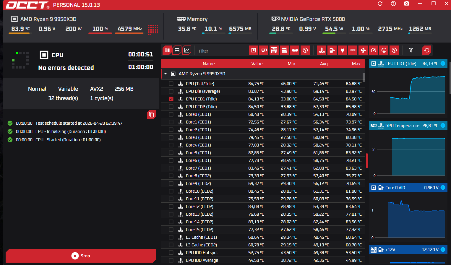Toggle the storage sensor category filter
Viewport: 451px width, 265px height.
tap(285, 50)
